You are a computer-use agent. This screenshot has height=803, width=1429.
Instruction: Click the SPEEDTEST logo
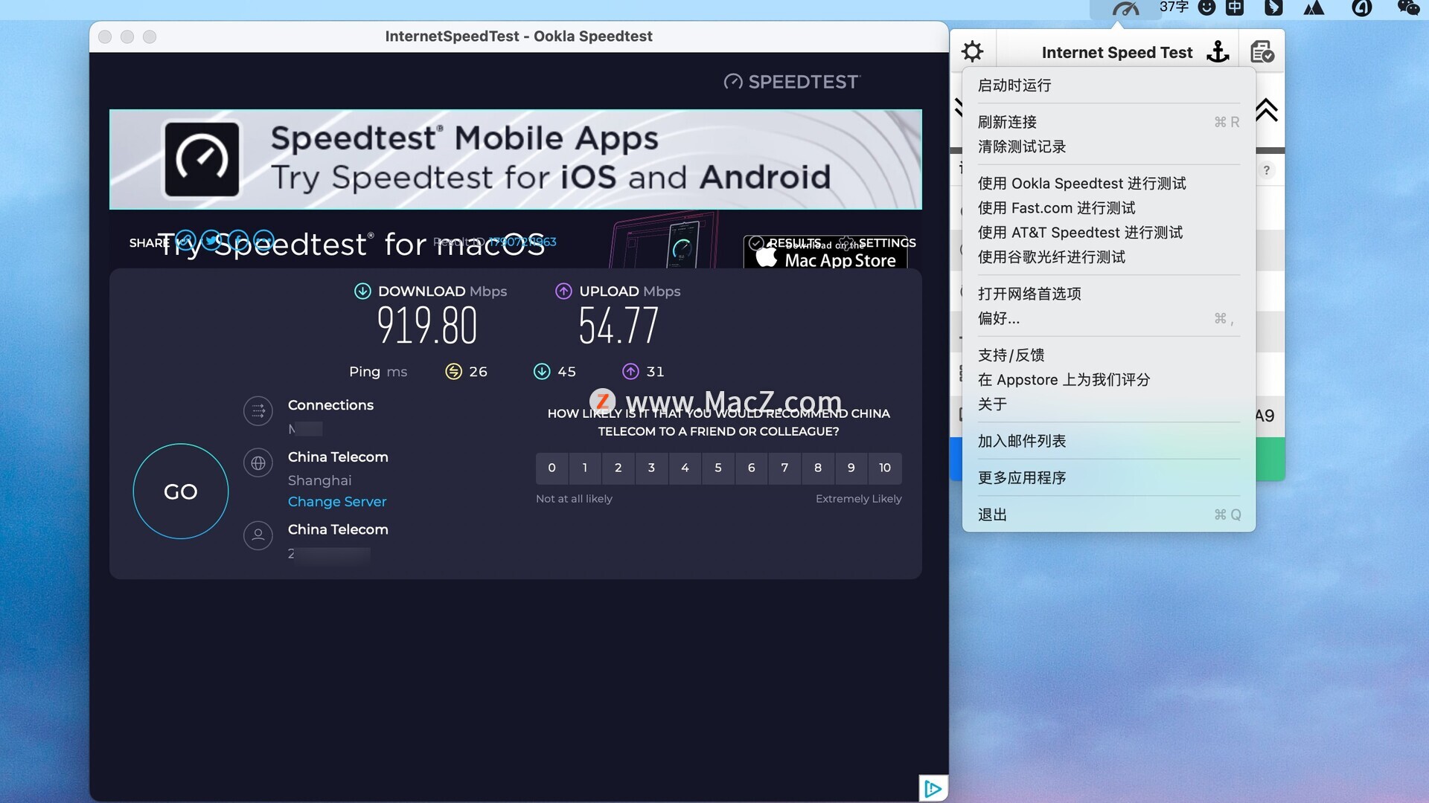[x=792, y=82]
